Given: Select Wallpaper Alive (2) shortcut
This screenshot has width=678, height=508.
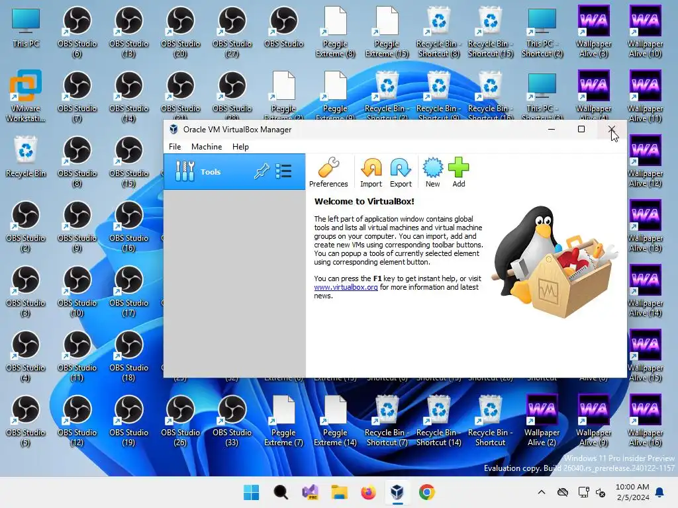Looking at the screenshot, I should pyautogui.click(x=542, y=421).
